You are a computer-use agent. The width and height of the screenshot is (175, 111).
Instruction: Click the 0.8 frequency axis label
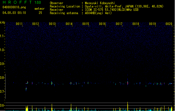2,78
